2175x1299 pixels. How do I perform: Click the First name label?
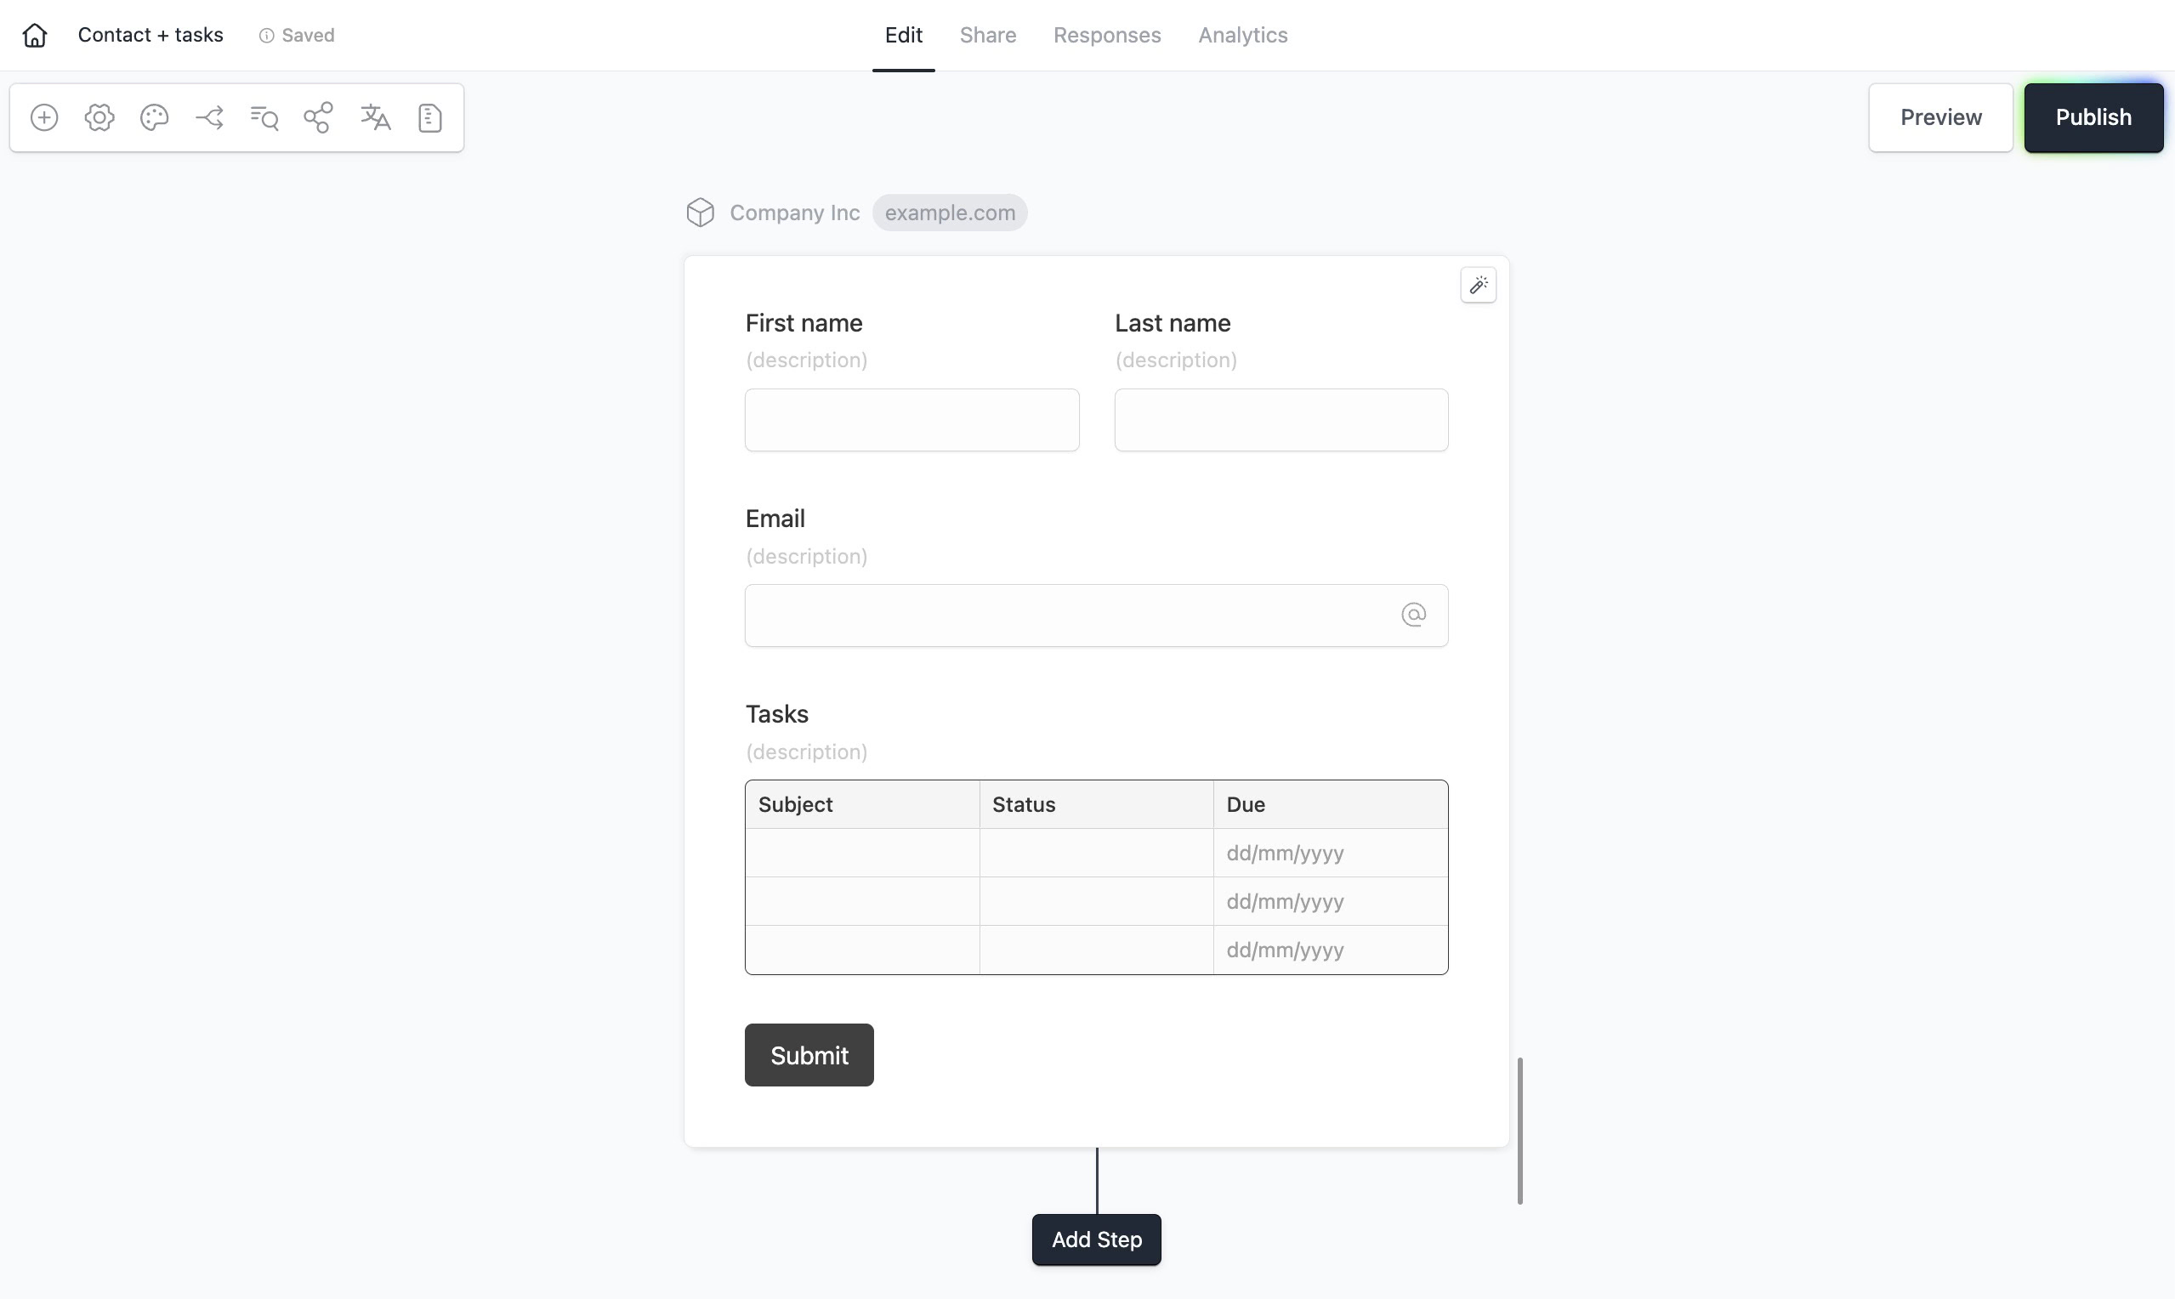coord(804,322)
